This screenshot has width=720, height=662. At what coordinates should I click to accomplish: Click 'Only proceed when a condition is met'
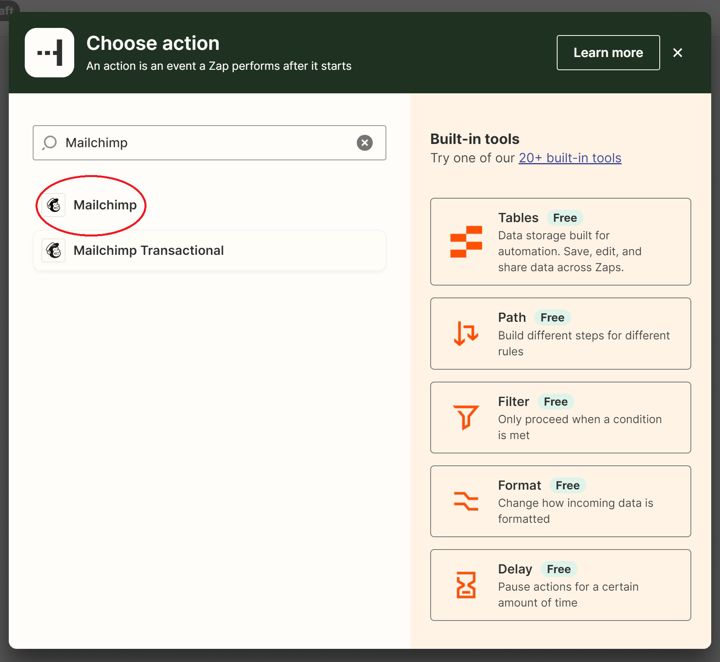[x=580, y=427]
